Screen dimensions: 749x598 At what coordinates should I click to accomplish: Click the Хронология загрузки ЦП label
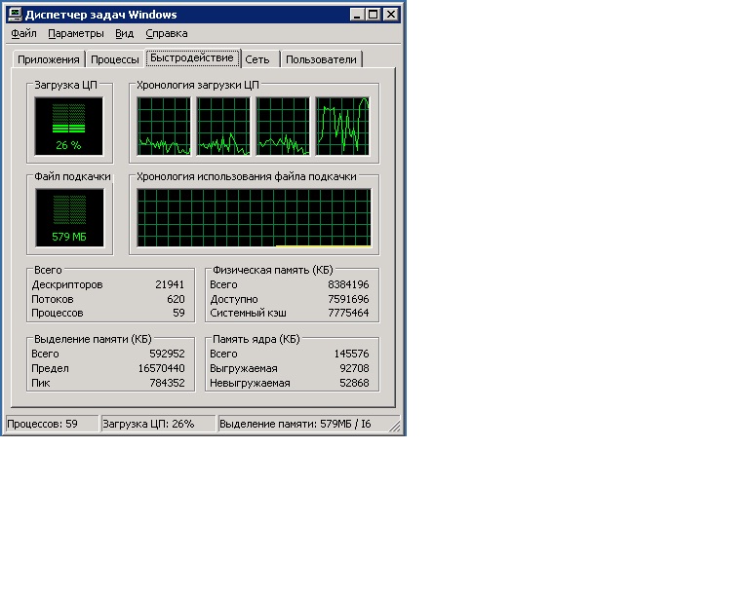point(198,85)
